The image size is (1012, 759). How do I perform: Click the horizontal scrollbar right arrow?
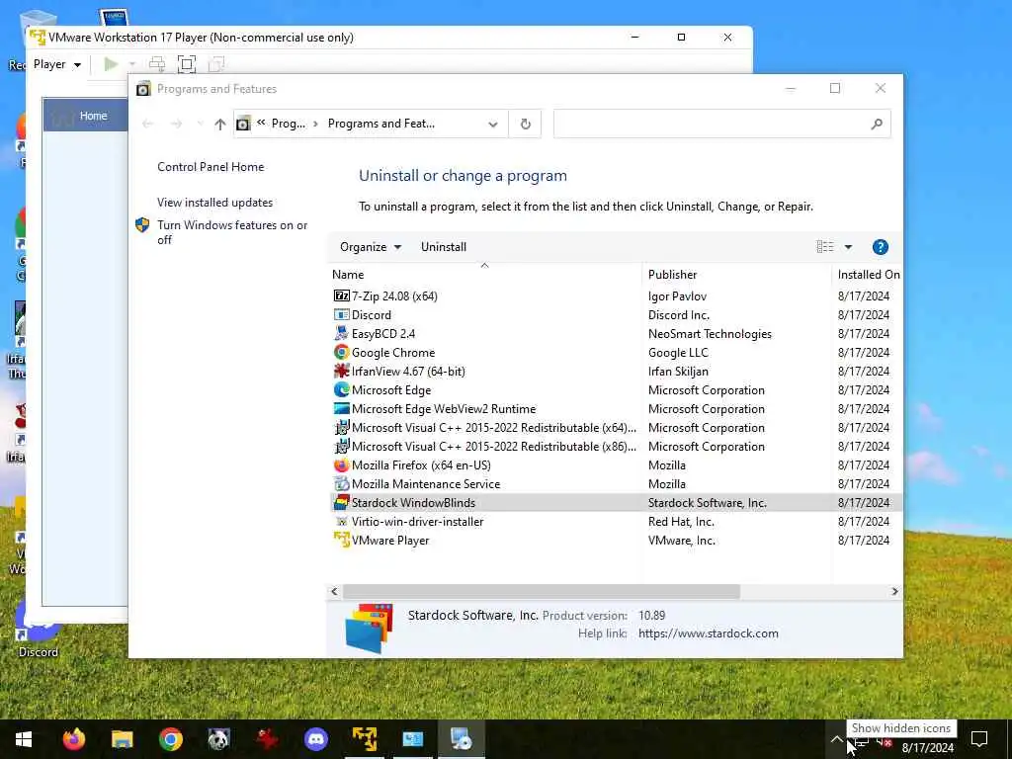tap(894, 591)
